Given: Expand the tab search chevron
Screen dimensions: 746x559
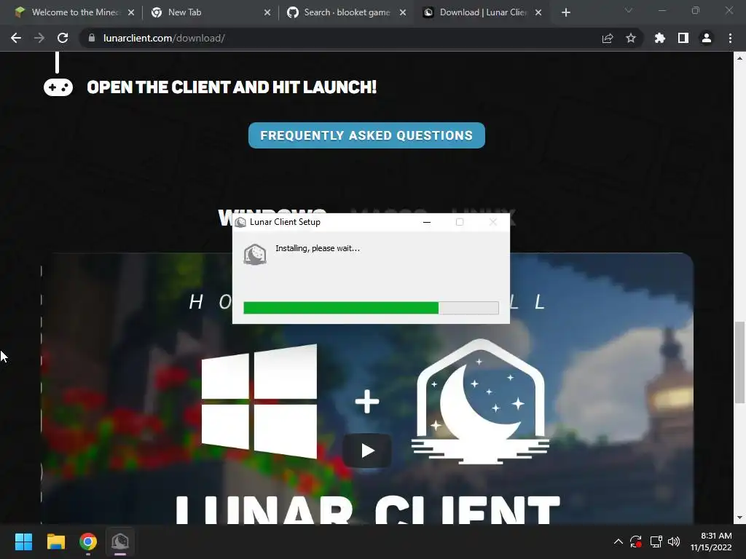Looking at the screenshot, I should click(629, 10).
